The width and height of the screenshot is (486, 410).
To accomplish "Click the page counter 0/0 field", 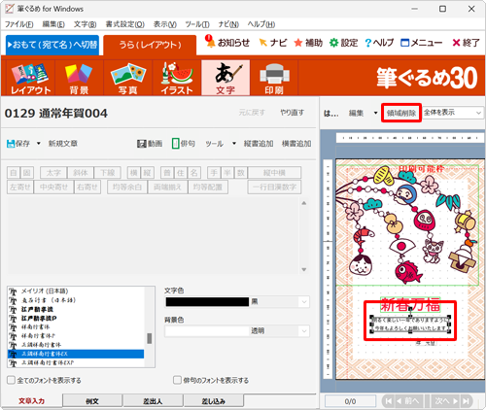I will tap(350, 401).
